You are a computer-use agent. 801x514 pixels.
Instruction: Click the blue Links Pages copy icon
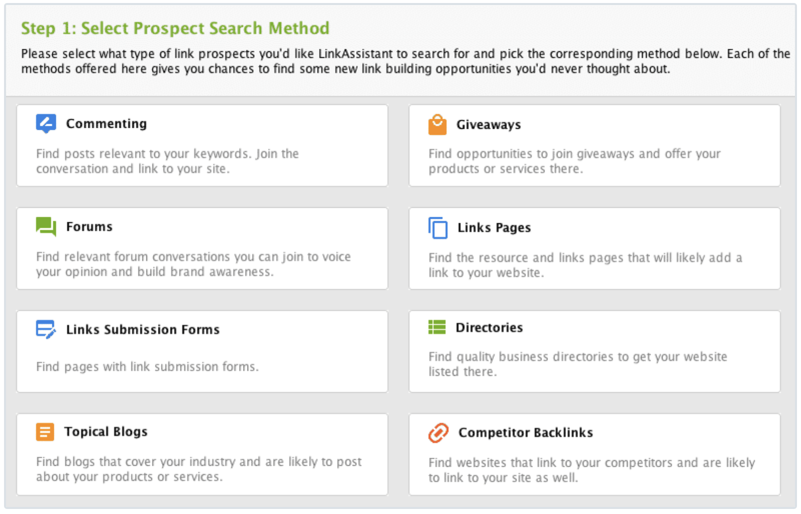click(438, 228)
